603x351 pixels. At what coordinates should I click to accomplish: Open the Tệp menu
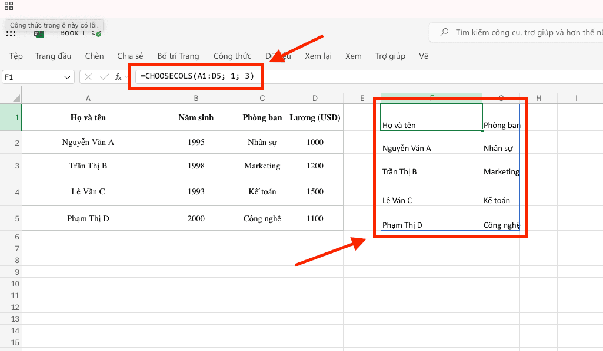pyautogui.click(x=16, y=56)
